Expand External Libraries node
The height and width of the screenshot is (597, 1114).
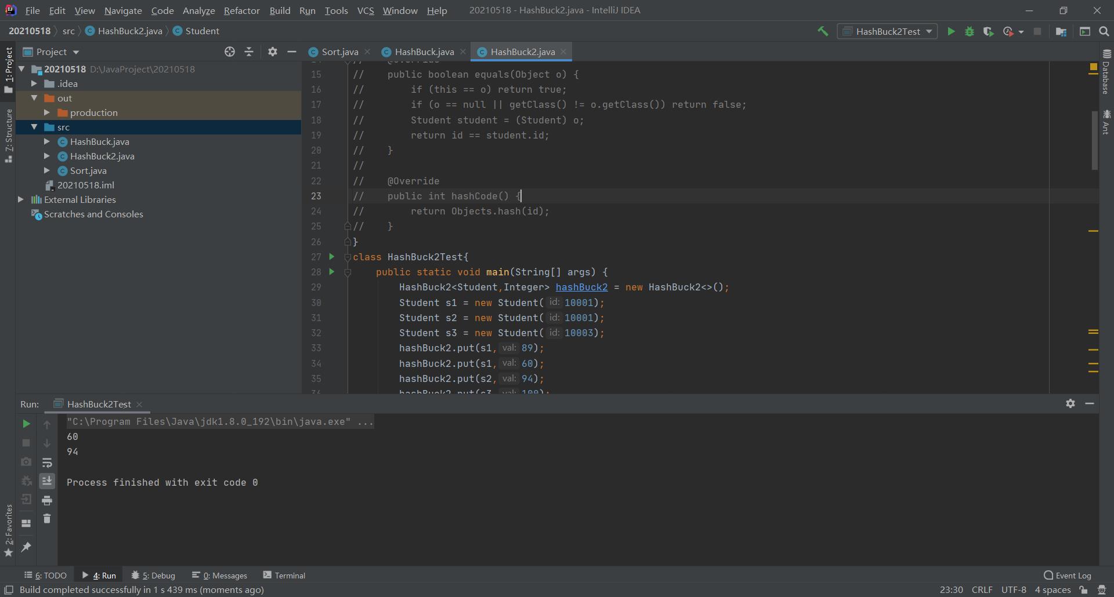pos(21,199)
